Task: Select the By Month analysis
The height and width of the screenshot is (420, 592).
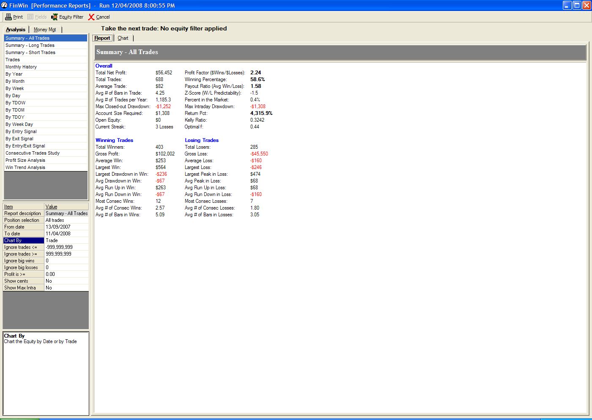Action: (46, 81)
